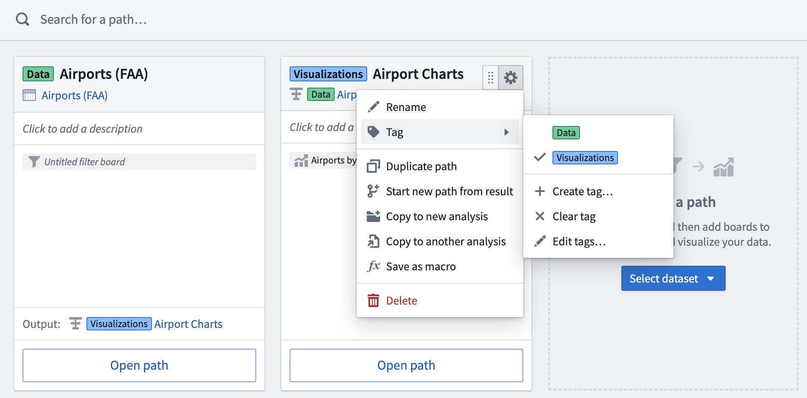Click the table icon beside Airports (FAA) link
This screenshot has height=398, width=807.
click(29, 96)
